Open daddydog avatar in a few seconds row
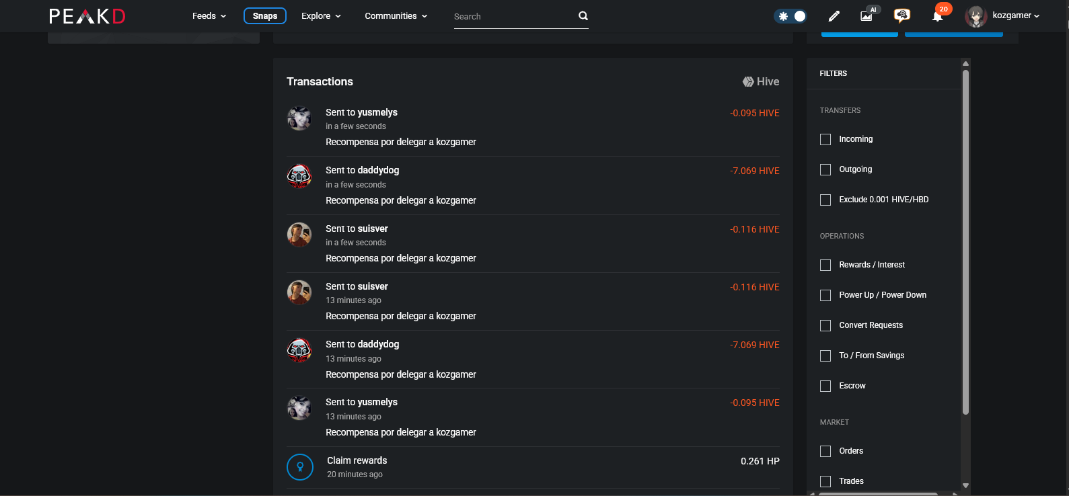This screenshot has width=1069, height=496. (299, 177)
